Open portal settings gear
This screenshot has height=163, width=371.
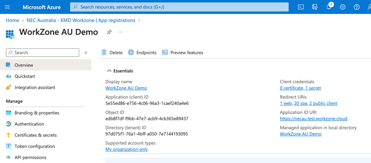coord(343,7)
